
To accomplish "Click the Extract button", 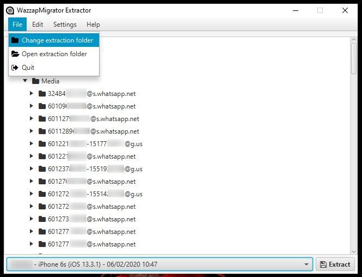I will pos(335,264).
